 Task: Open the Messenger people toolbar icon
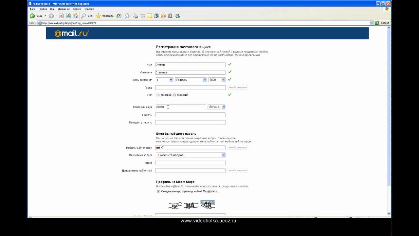177,16
